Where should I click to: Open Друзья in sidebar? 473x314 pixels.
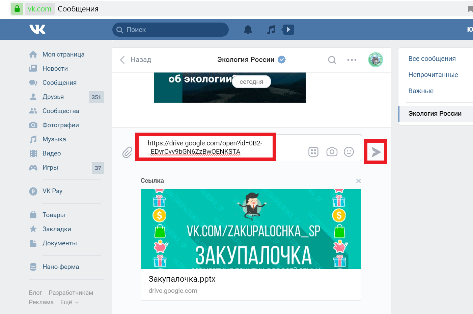[53, 97]
